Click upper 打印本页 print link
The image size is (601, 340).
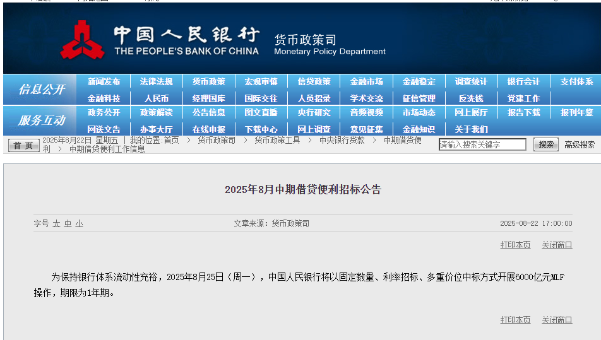coord(515,245)
